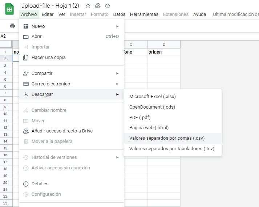Star this spreadsheet with the star icon
This screenshot has width=259, height=207.
88,6
